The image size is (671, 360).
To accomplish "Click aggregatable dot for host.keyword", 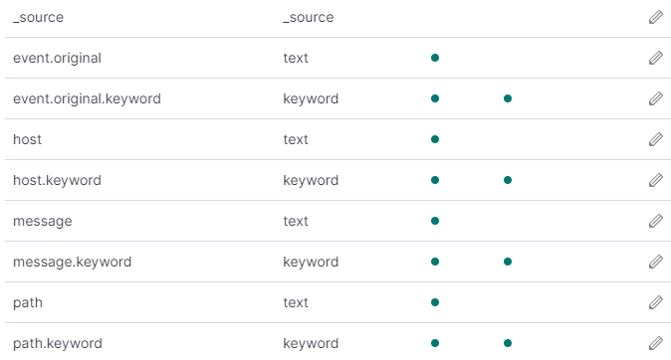I will (x=508, y=180).
